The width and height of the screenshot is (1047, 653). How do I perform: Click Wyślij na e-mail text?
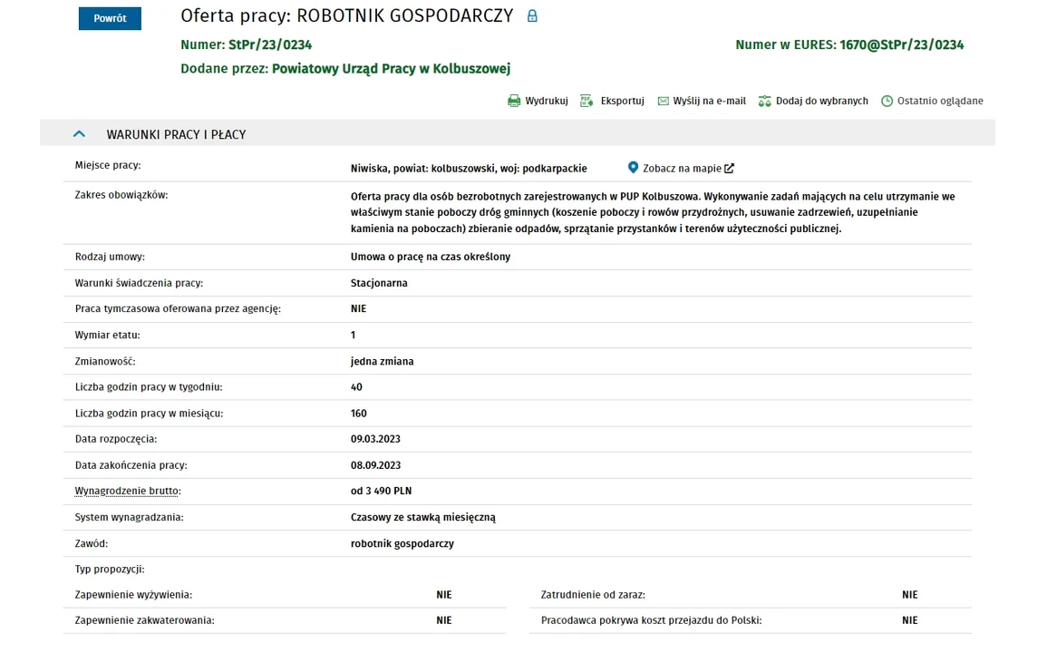point(709,101)
